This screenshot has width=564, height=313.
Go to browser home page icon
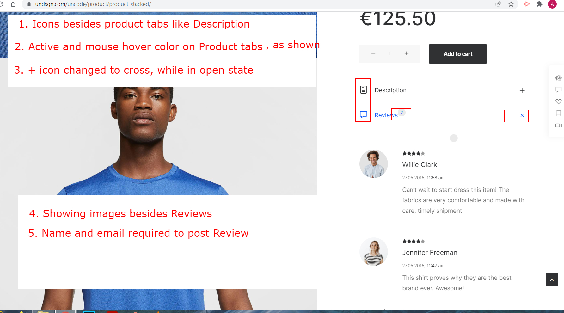(x=13, y=4)
